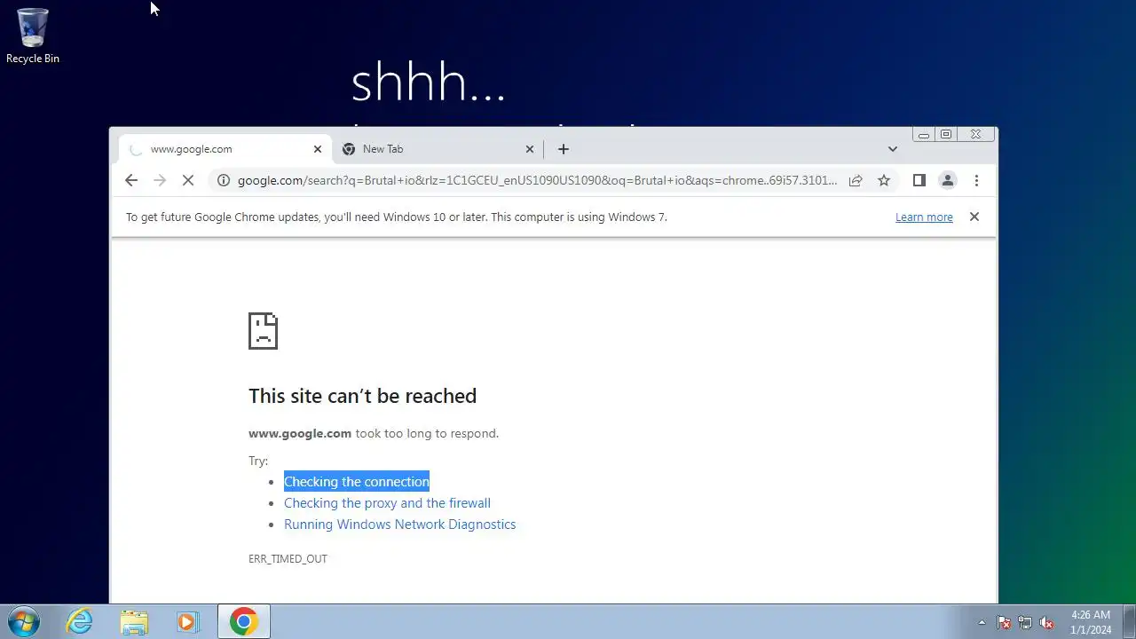Open the Chrome three-dot menu
The height and width of the screenshot is (639, 1136).
[976, 180]
